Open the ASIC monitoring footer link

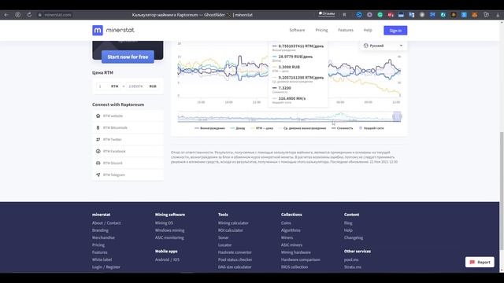[x=170, y=237]
